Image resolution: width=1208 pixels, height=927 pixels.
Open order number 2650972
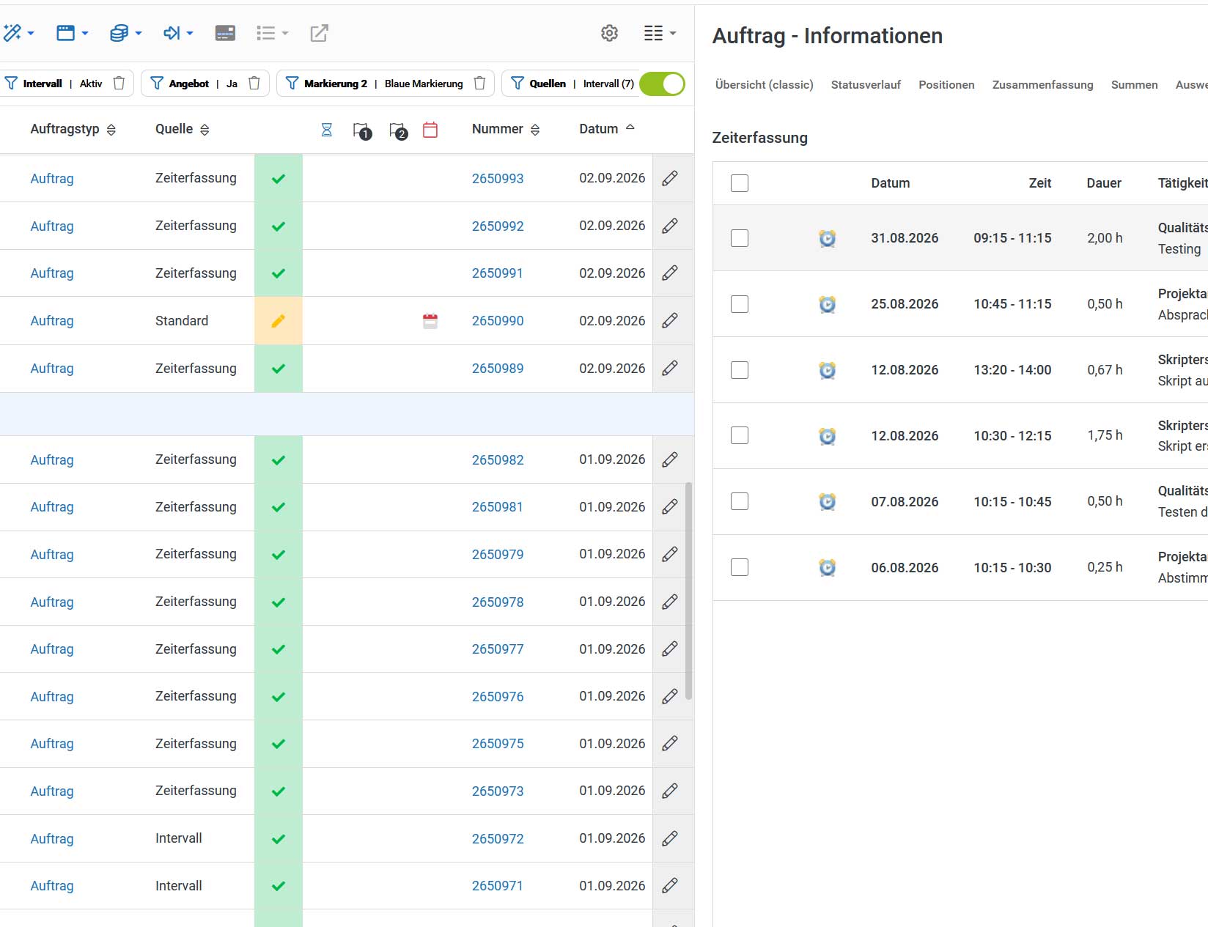click(498, 839)
